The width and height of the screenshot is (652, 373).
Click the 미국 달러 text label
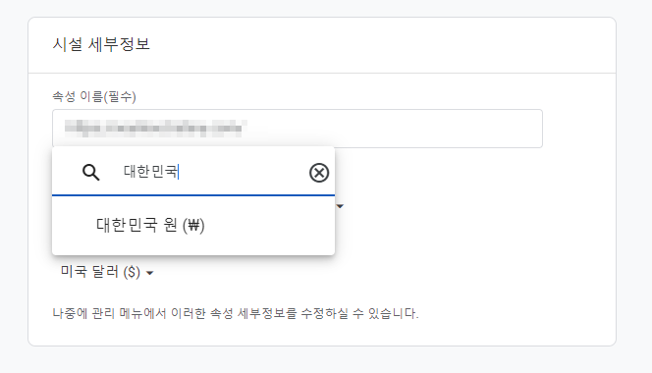[90, 272]
